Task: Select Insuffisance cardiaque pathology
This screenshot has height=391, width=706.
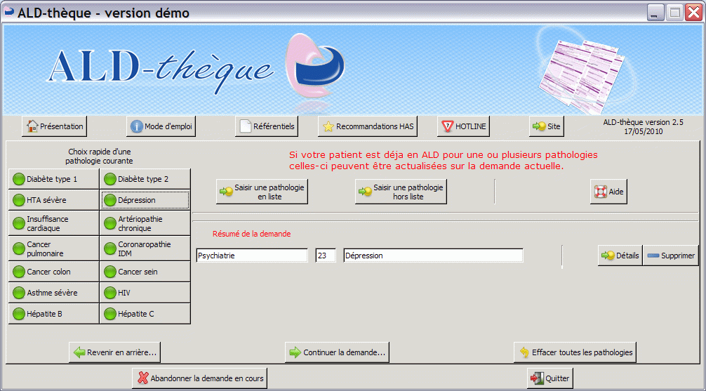Action: pos(53,223)
